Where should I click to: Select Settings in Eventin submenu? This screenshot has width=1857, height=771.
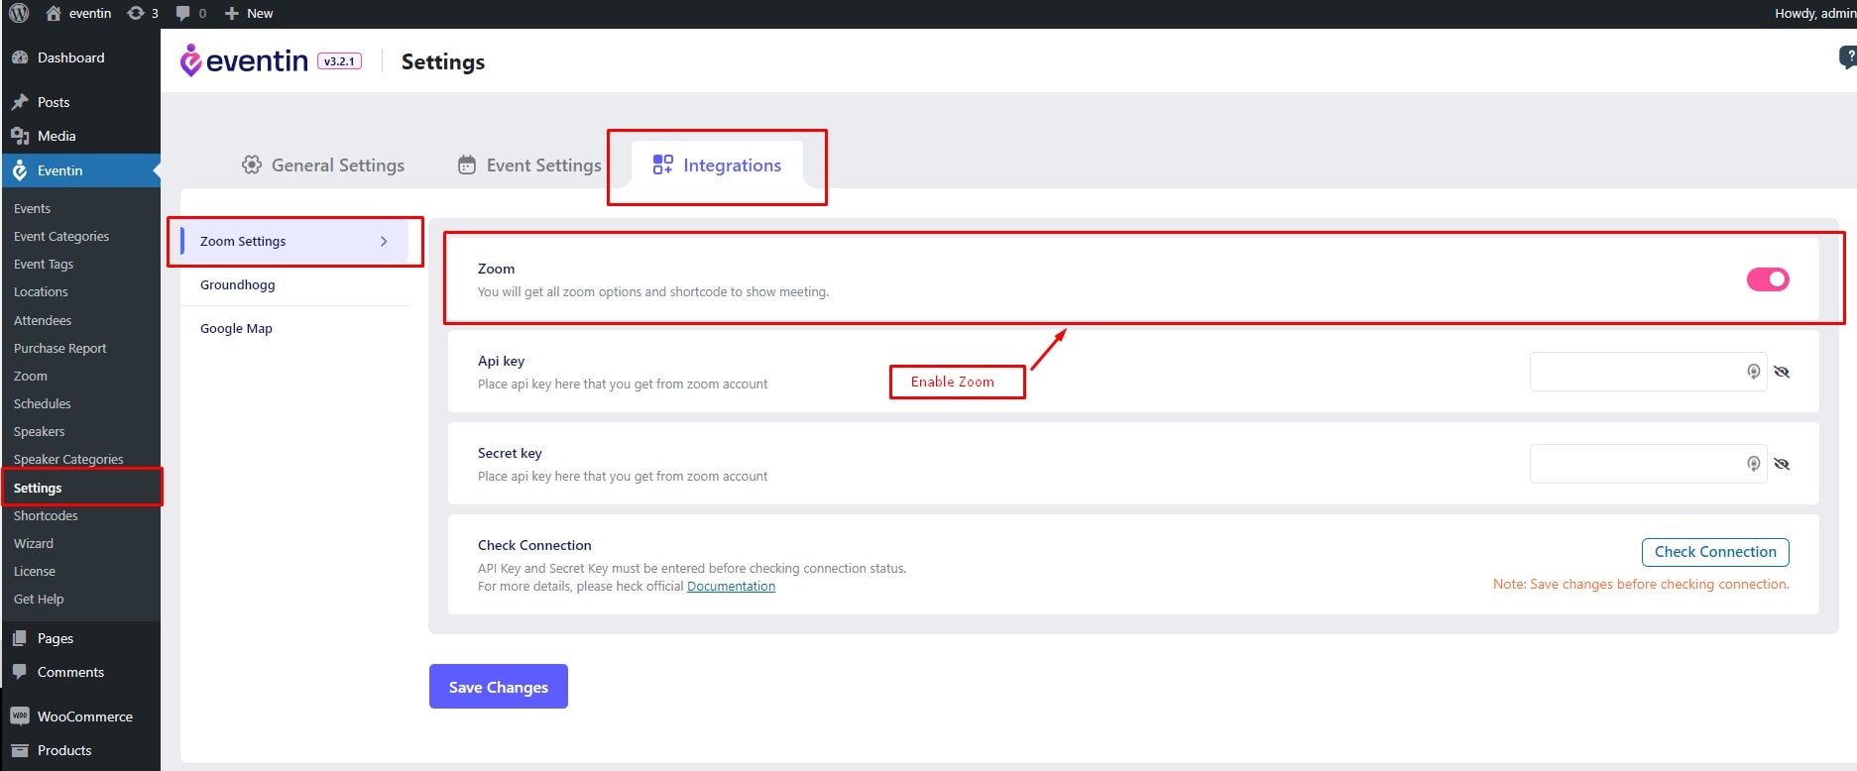point(38,488)
